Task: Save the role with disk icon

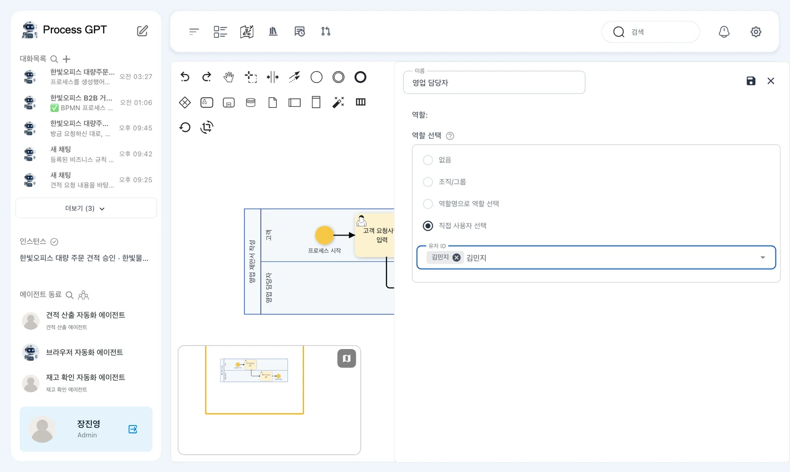Action: click(x=751, y=81)
